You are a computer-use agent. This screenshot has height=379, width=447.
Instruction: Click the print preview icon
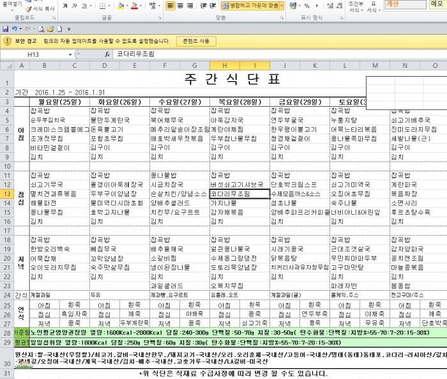(42, 29)
